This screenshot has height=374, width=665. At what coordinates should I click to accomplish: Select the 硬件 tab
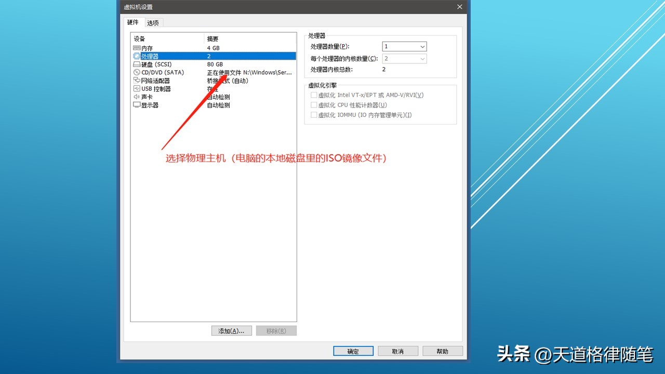[x=133, y=22]
